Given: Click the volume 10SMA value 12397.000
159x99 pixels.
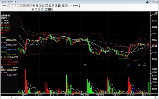Looking at the screenshot, I should (11, 75).
